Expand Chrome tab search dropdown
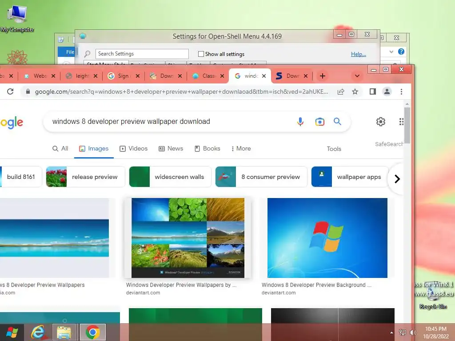Screen dimensions: 455x341 click(357, 76)
